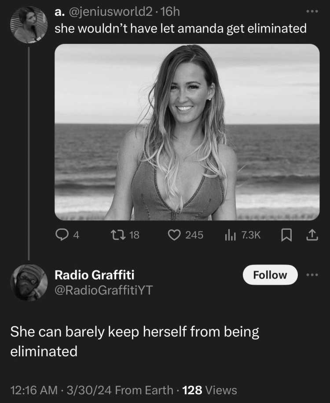Open more options beside Follow button

coord(312,275)
